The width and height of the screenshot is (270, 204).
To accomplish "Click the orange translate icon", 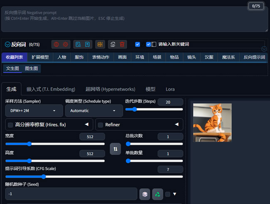I will [100, 44].
